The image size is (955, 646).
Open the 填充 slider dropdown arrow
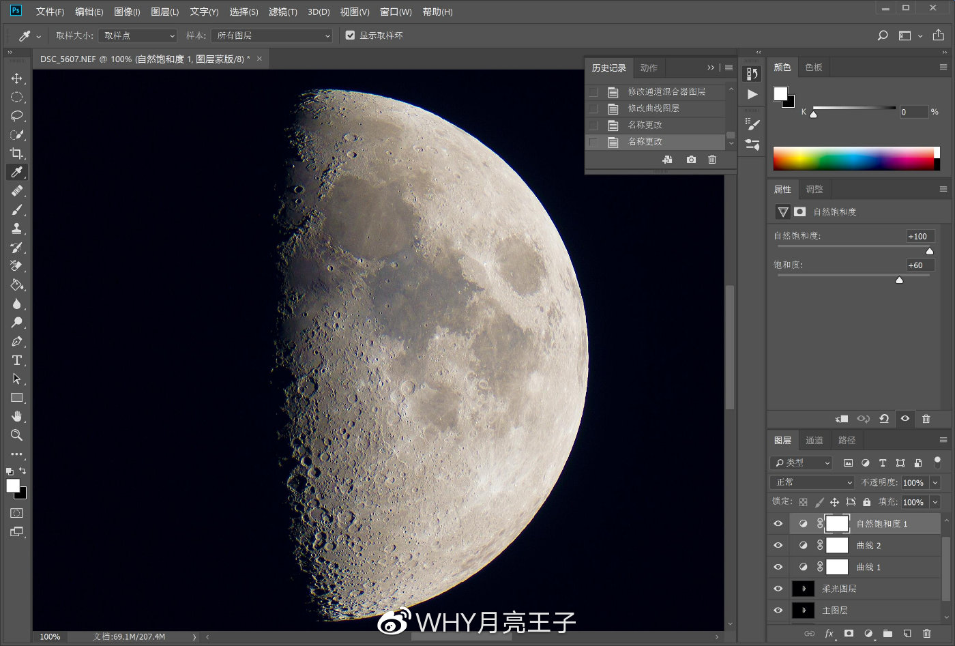(x=935, y=502)
